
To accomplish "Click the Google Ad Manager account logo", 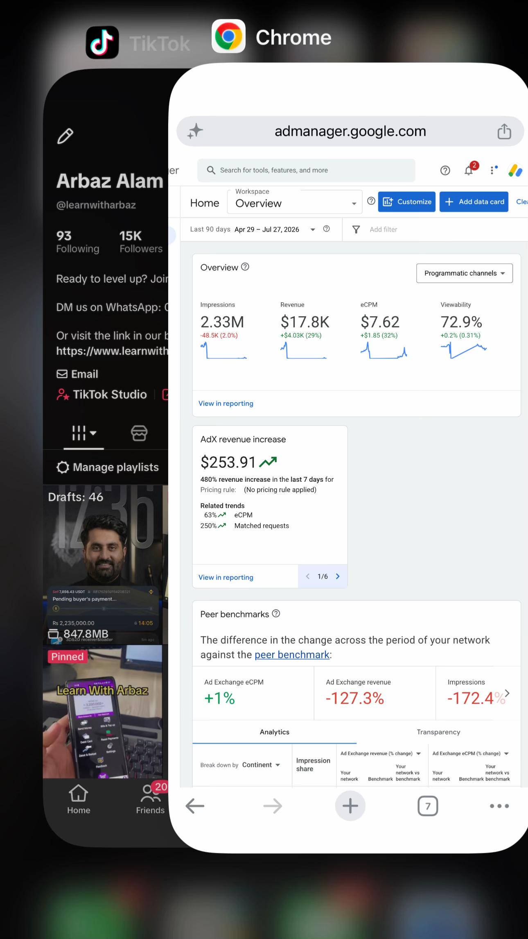I will 515,170.
